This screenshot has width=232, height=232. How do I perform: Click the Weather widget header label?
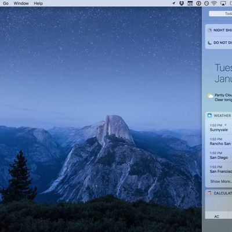pos(222,115)
